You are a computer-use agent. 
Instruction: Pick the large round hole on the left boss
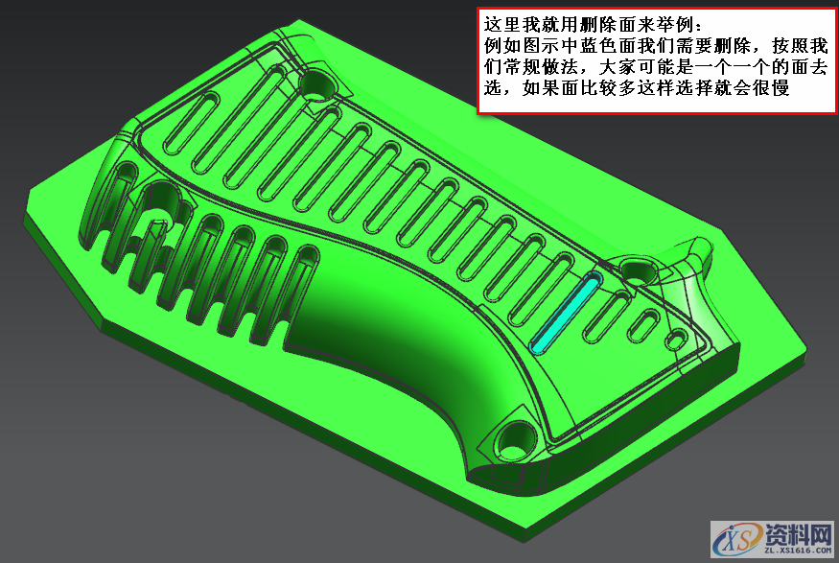[160, 199]
